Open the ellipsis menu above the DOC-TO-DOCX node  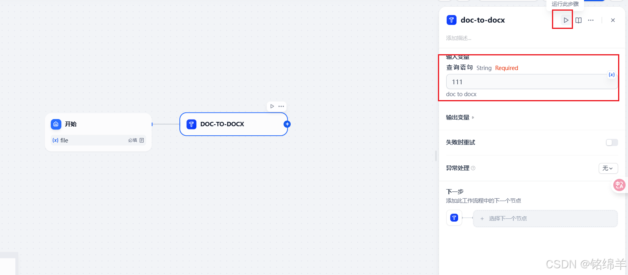coord(281,106)
